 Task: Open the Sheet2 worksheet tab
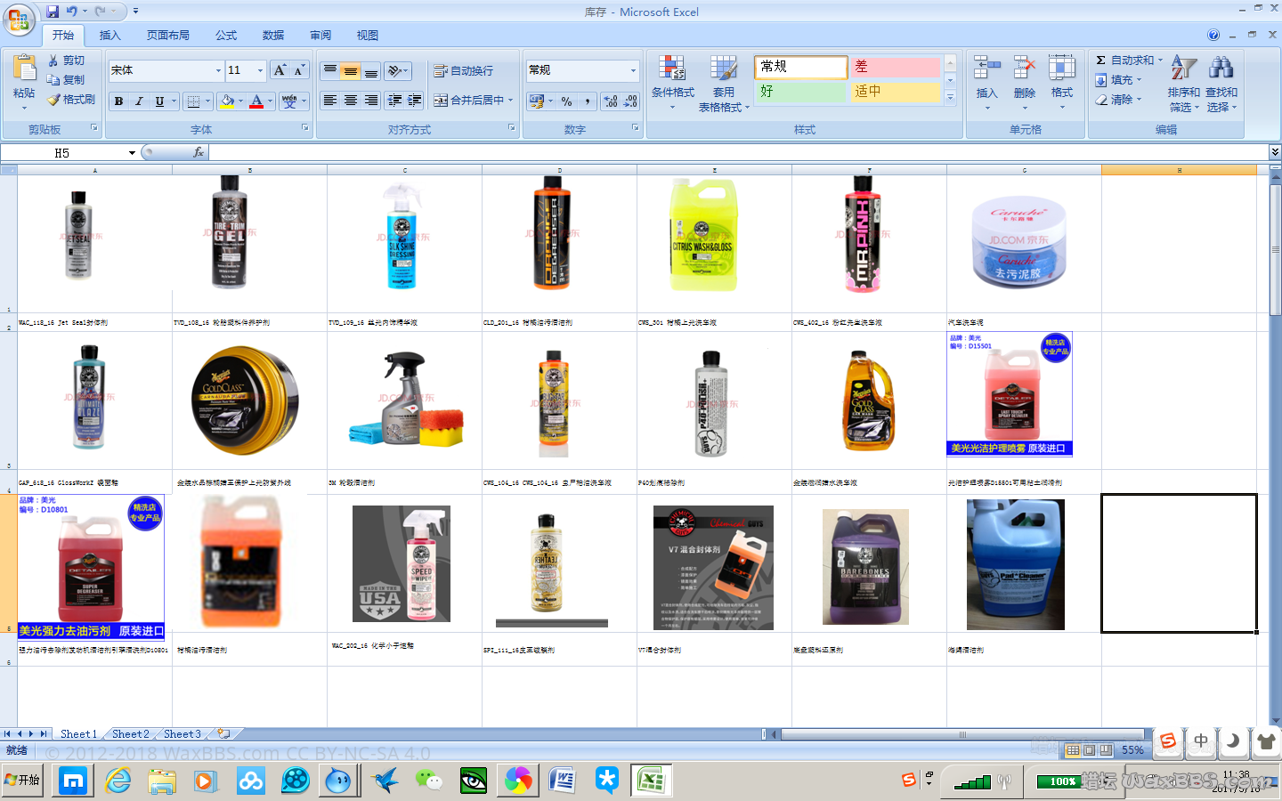[x=130, y=734]
